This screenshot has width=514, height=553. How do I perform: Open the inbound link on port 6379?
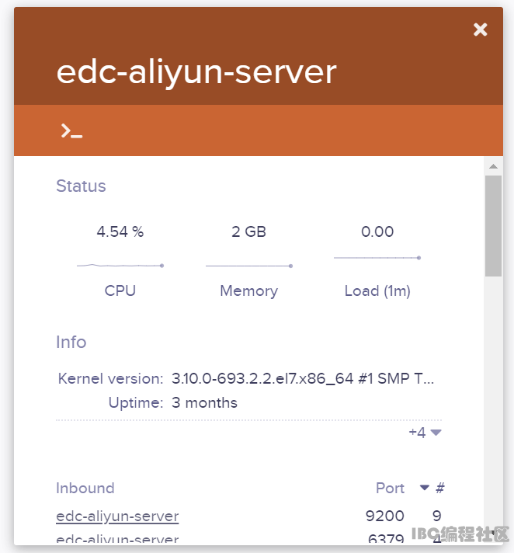pyautogui.click(x=117, y=539)
